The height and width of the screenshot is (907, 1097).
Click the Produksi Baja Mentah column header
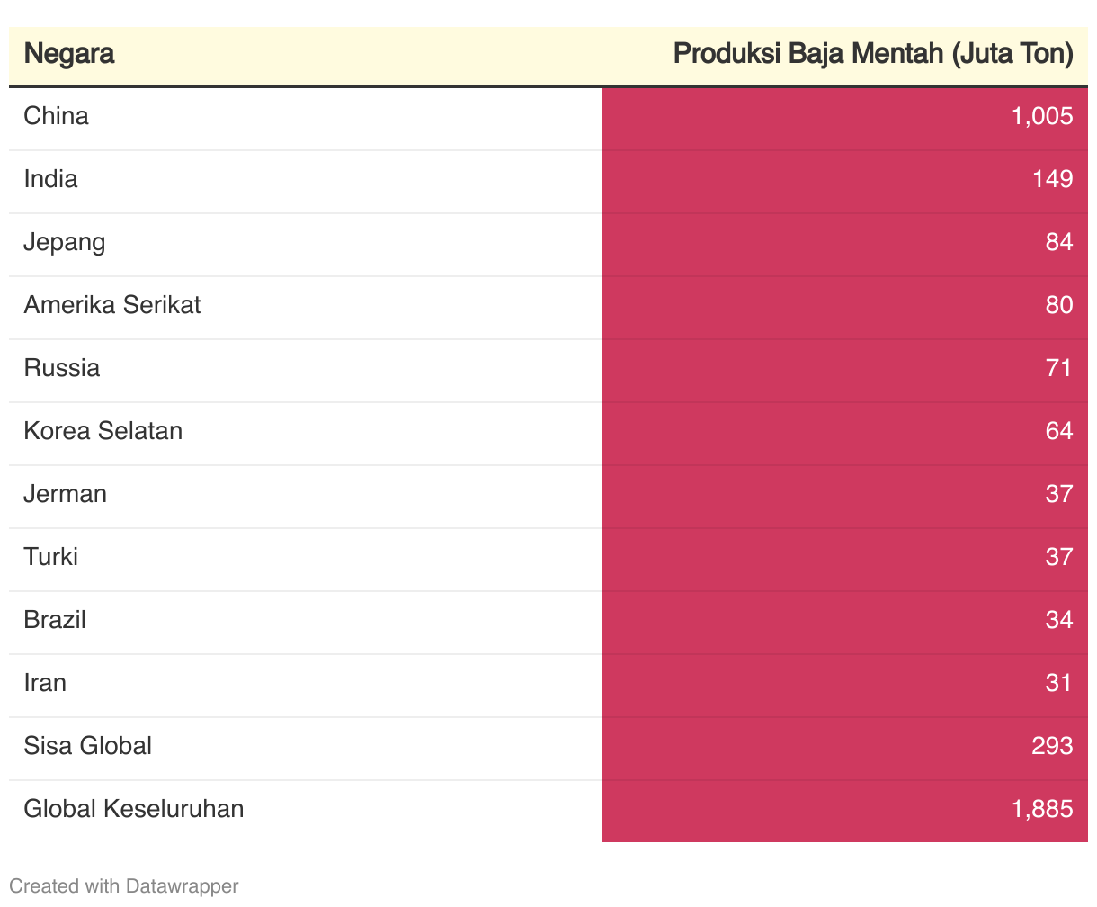point(873,54)
